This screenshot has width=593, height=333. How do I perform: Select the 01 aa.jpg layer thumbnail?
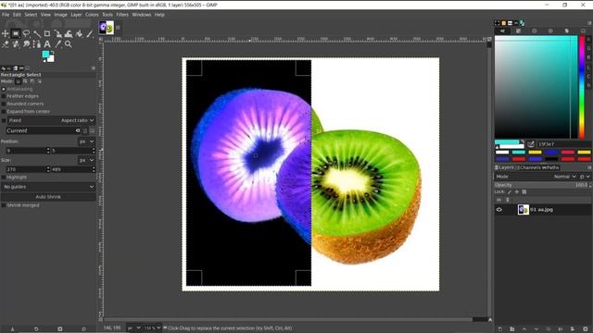coord(523,210)
